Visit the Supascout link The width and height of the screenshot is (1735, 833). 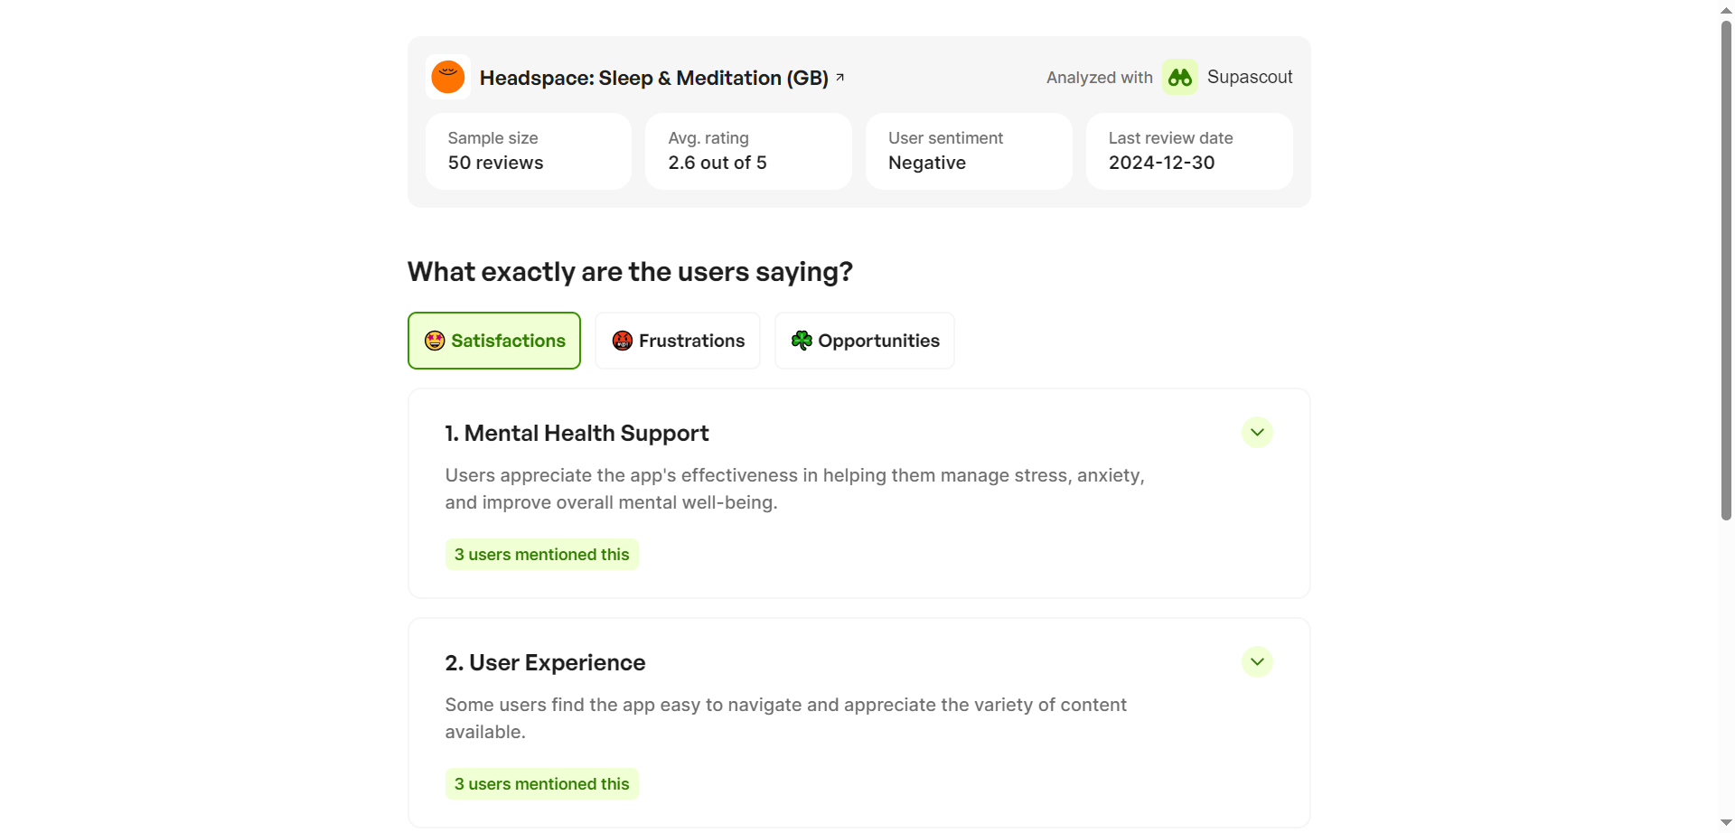(x=1249, y=78)
